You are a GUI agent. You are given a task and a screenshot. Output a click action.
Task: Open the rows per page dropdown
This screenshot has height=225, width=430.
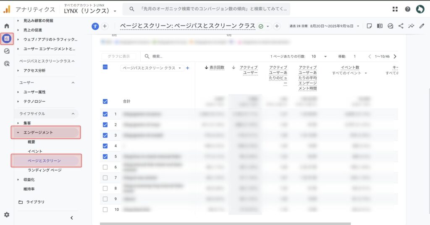coord(319,56)
